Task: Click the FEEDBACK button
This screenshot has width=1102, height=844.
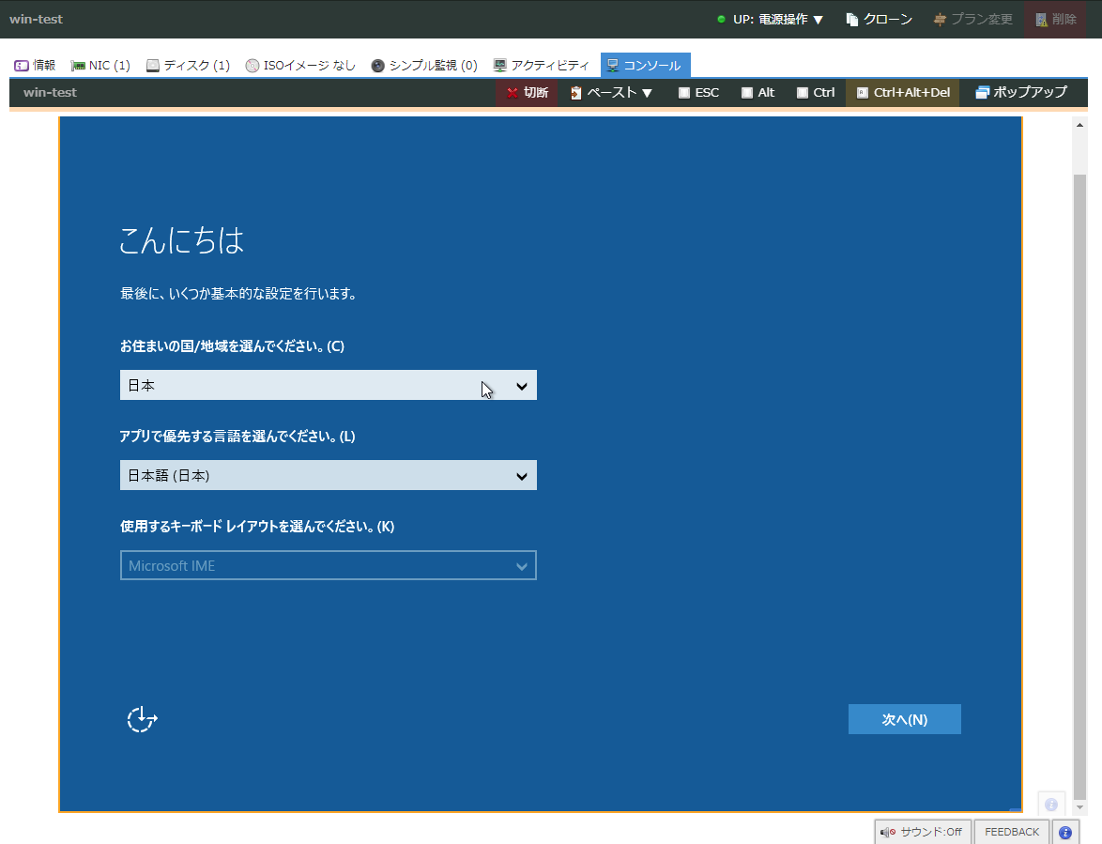Action: pyautogui.click(x=1011, y=832)
